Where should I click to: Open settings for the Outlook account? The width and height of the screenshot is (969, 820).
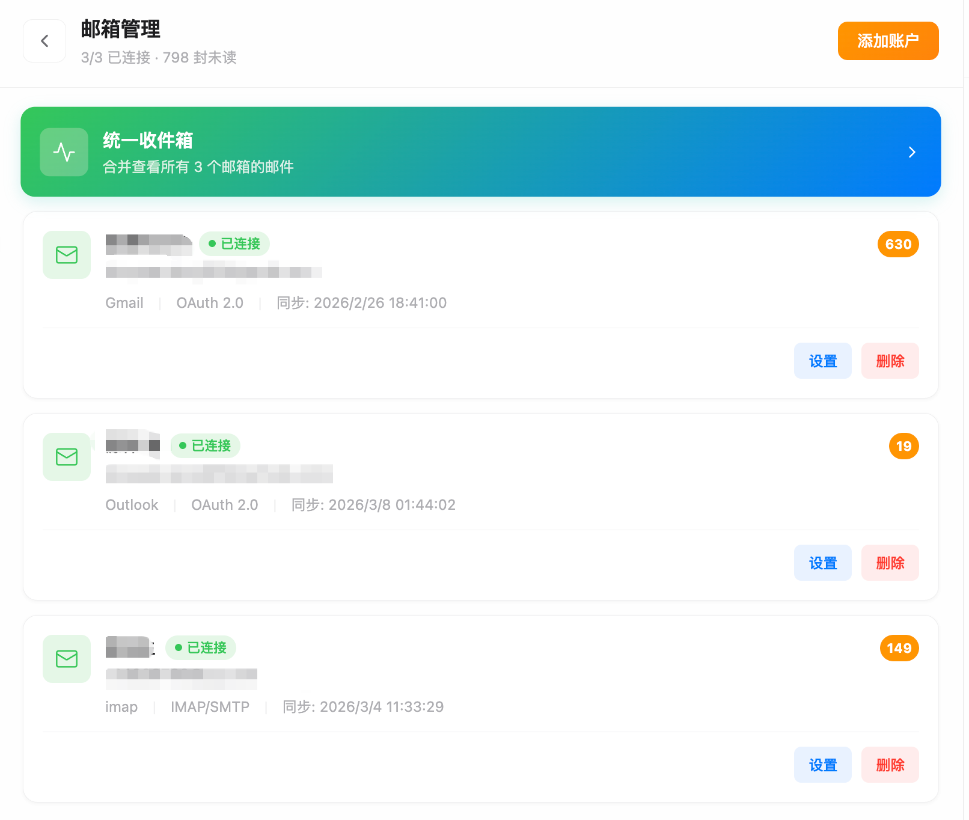point(822,563)
